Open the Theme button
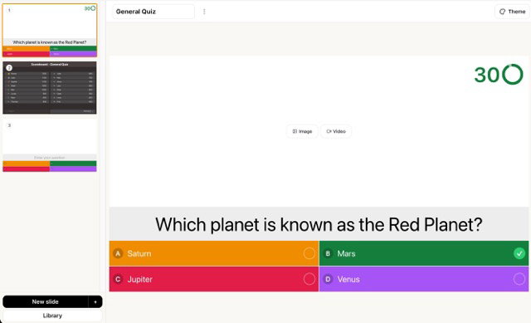 tap(513, 12)
